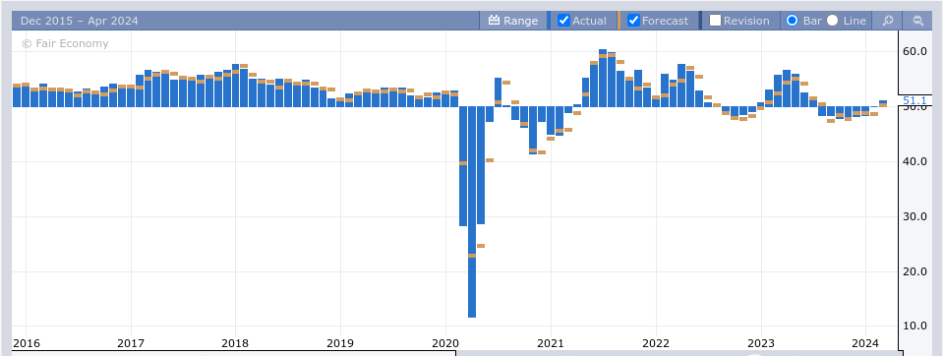This screenshot has width=943, height=356.
Task: Click the lowest bar reaching near 10
Action: 472,211
